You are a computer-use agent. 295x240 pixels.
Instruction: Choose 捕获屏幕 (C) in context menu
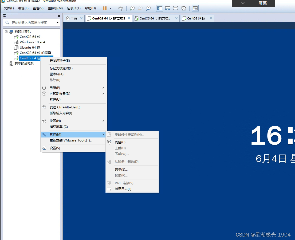pos(73,127)
